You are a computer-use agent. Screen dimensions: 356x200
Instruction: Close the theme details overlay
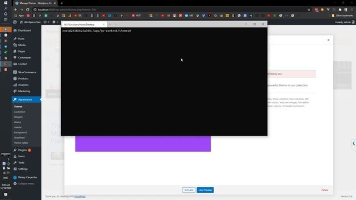click(328, 40)
